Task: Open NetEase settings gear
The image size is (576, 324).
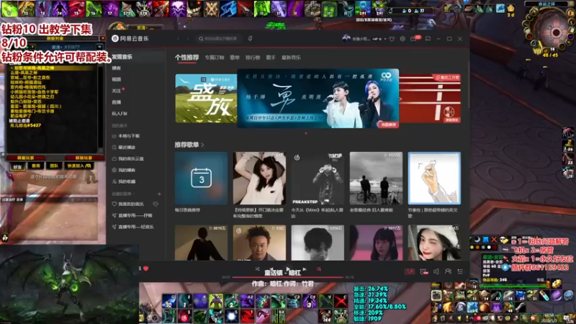Action: [402, 39]
